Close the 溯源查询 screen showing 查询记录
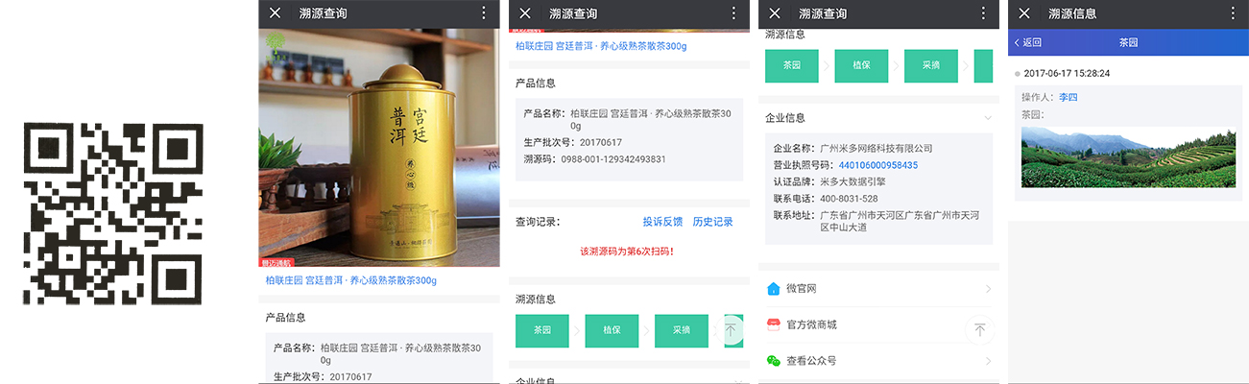Image resolution: width=1249 pixels, height=384 pixels. [x=525, y=13]
